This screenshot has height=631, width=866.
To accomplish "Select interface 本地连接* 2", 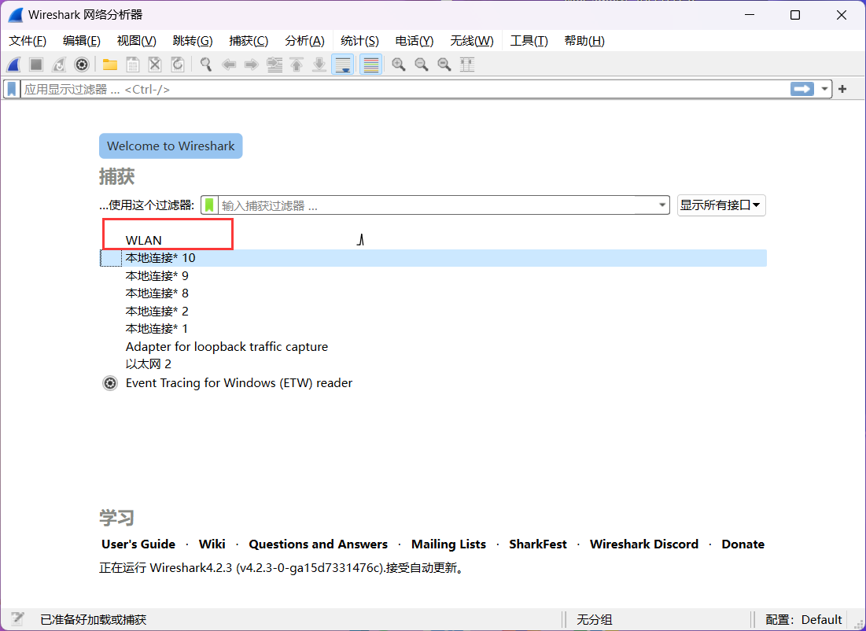I will click(x=433, y=311).
